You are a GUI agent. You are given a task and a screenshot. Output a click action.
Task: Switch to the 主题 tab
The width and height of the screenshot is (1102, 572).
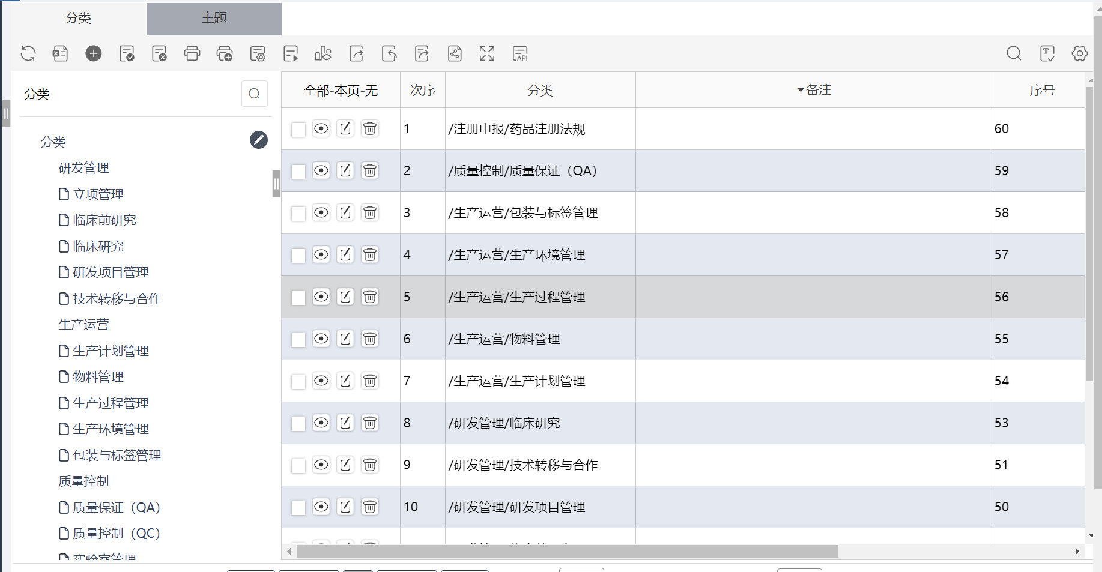pos(214,19)
